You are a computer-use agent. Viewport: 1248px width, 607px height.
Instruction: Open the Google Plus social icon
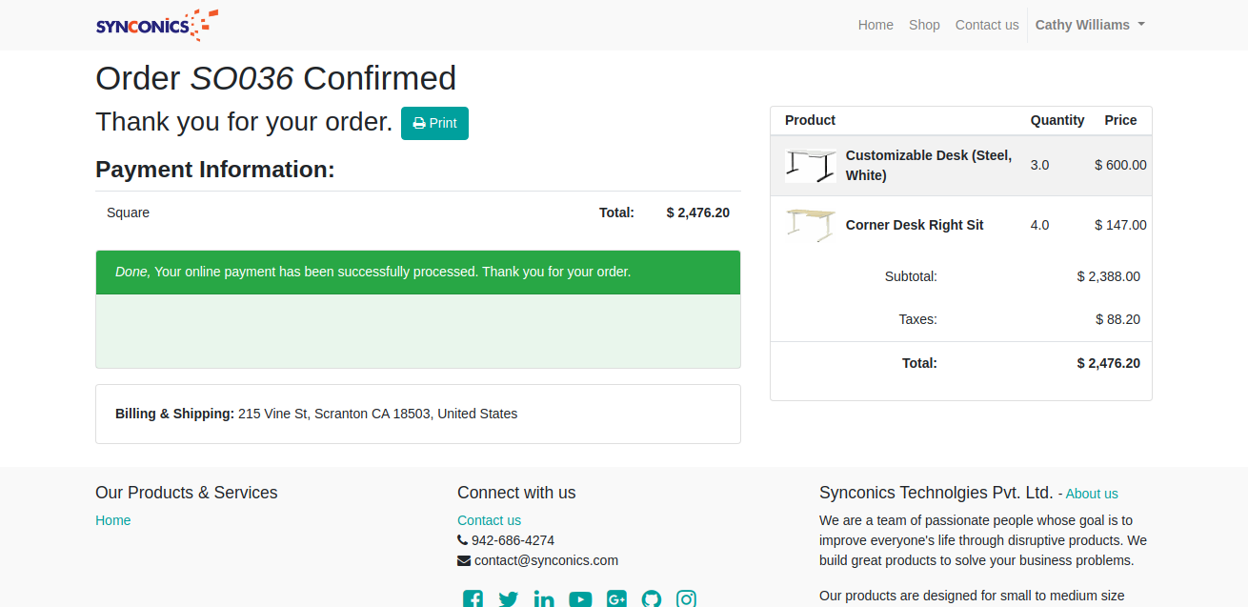(x=616, y=598)
